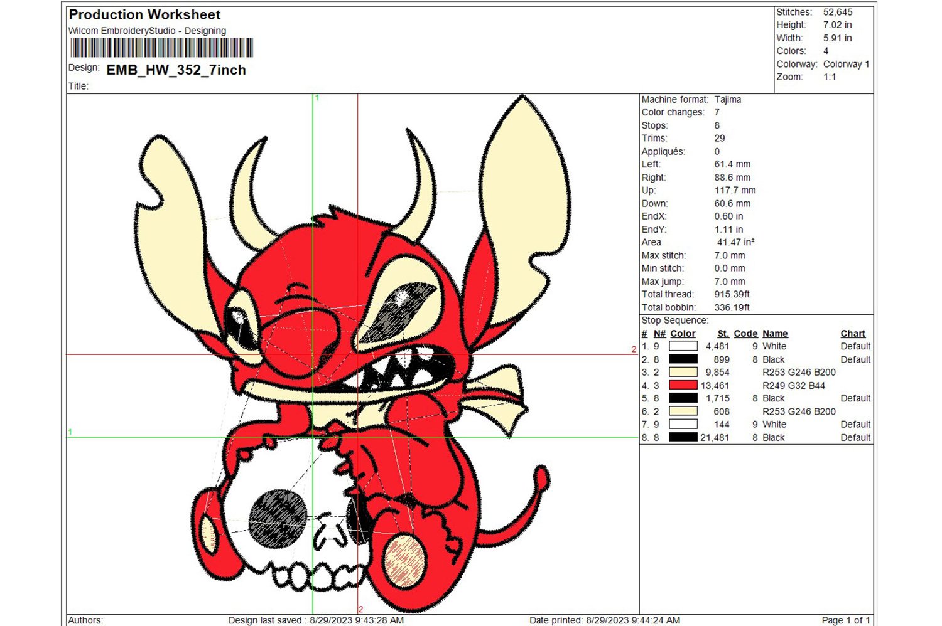Click the zoom value '1:1'
The height and width of the screenshot is (626, 942).
[830, 77]
